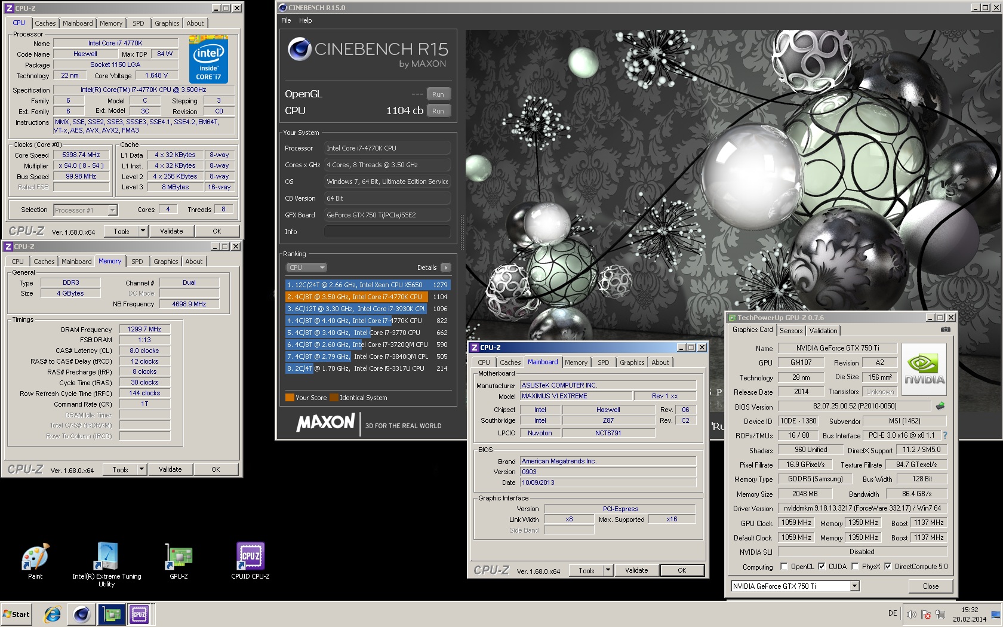Open the Processor #1 selection dropdown
Viewport: 1003px width, 627px height.
(x=85, y=210)
